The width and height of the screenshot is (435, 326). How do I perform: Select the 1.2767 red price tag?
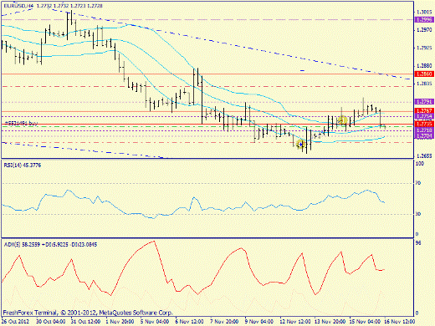pyautogui.click(x=424, y=110)
